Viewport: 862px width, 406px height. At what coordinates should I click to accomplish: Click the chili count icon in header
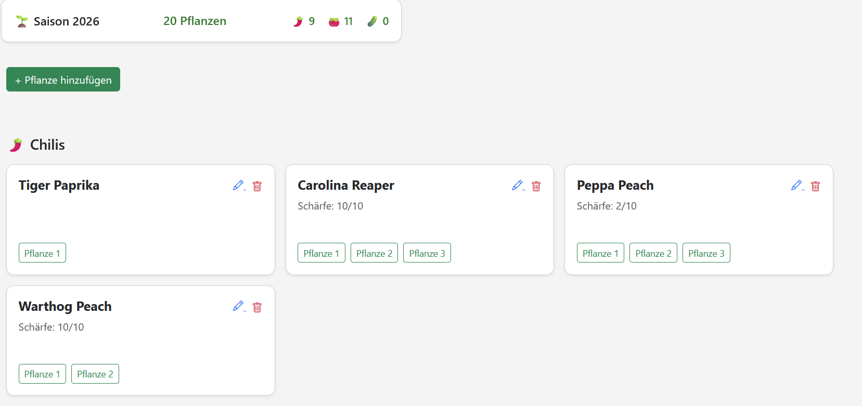click(x=298, y=21)
